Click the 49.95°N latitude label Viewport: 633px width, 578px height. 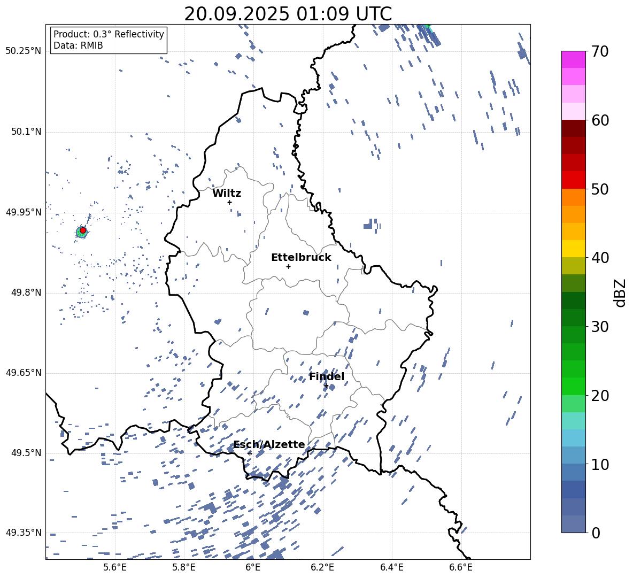24,212
